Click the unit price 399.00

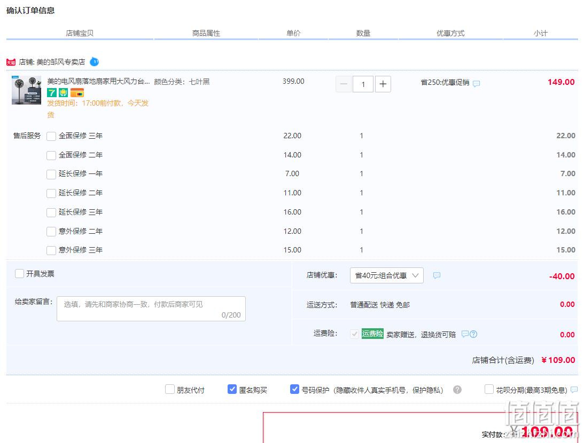(293, 81)
